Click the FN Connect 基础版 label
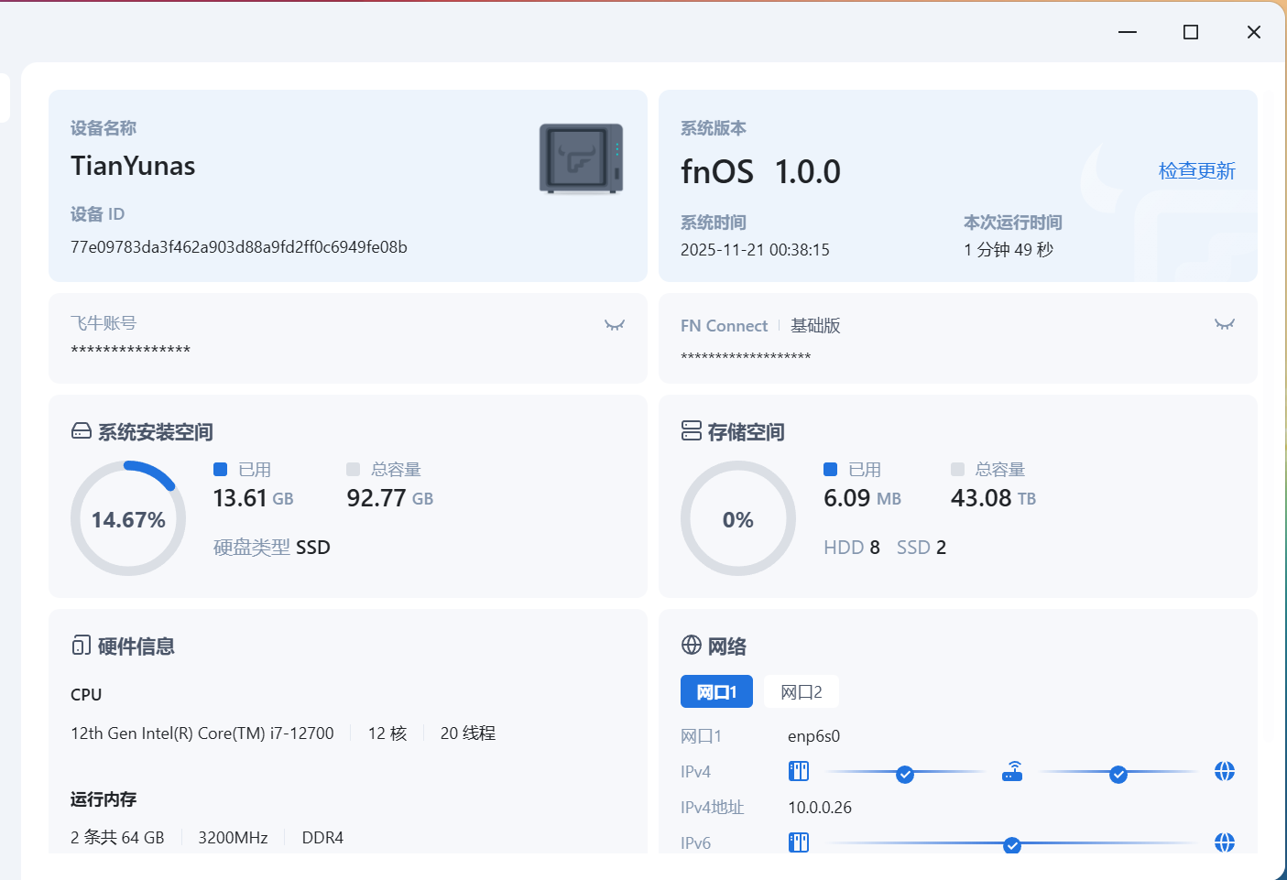This screenshot has height=880, width=1287. click(815, 326)
